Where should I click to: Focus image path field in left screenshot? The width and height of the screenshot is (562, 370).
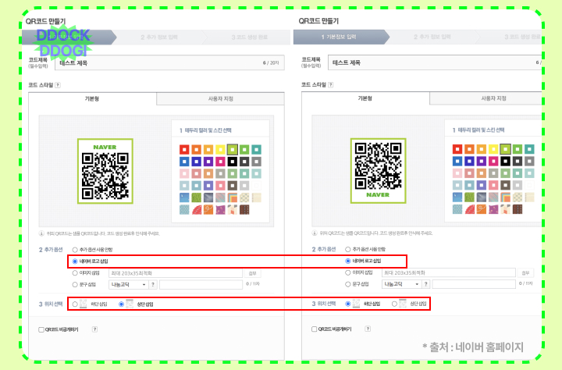[x=176, y=273]
